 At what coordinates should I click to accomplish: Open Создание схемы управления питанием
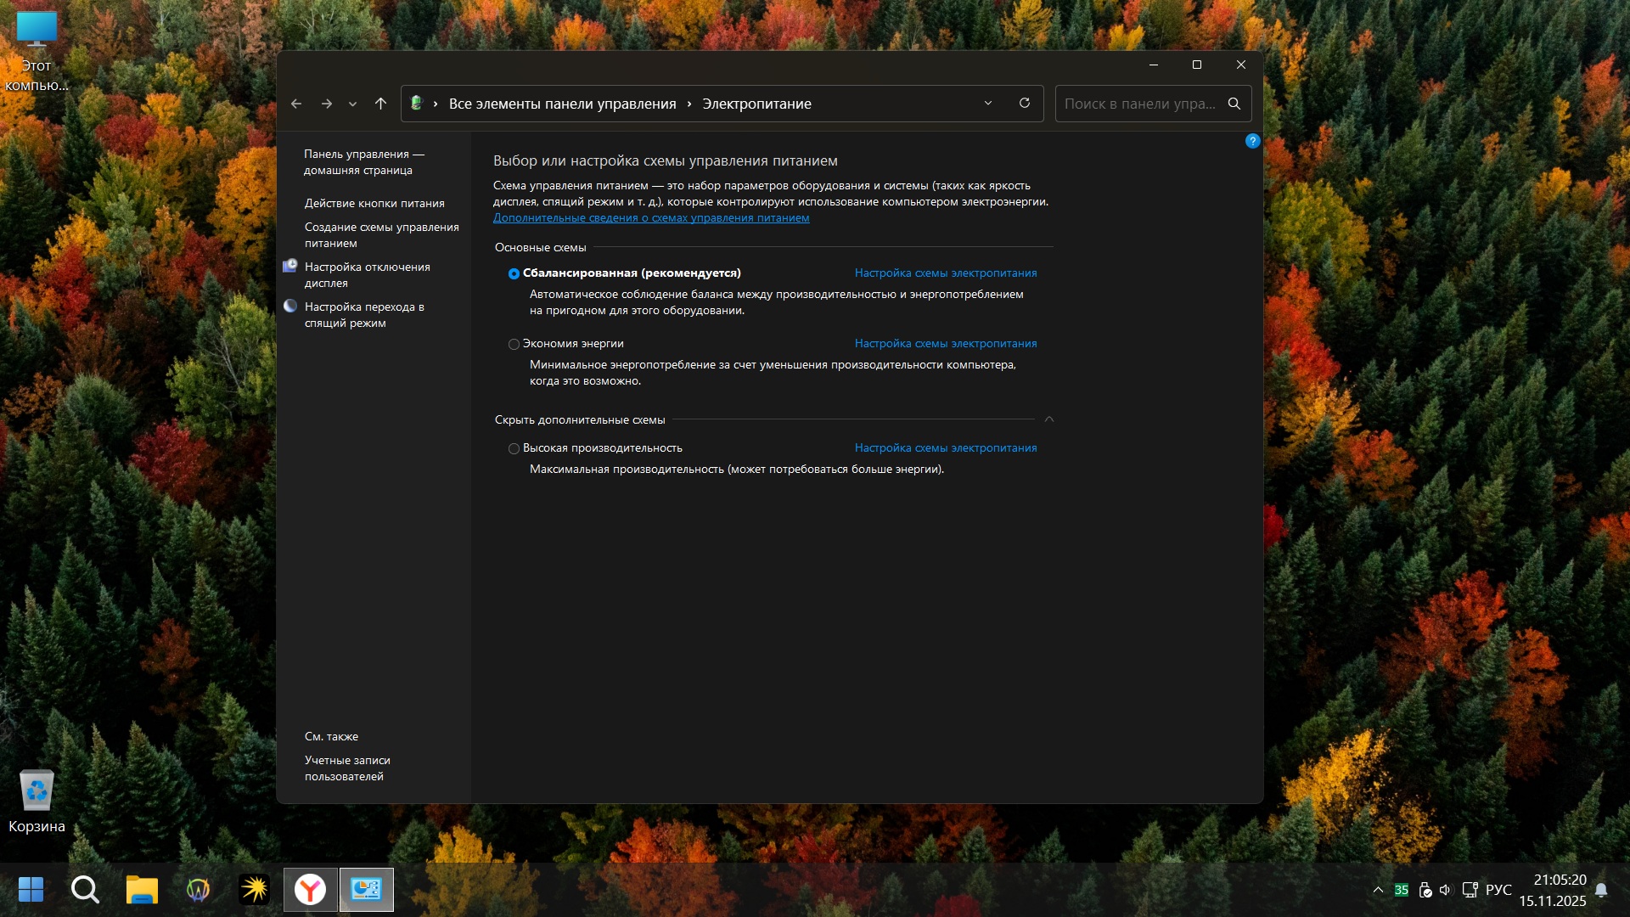[381, 234]
